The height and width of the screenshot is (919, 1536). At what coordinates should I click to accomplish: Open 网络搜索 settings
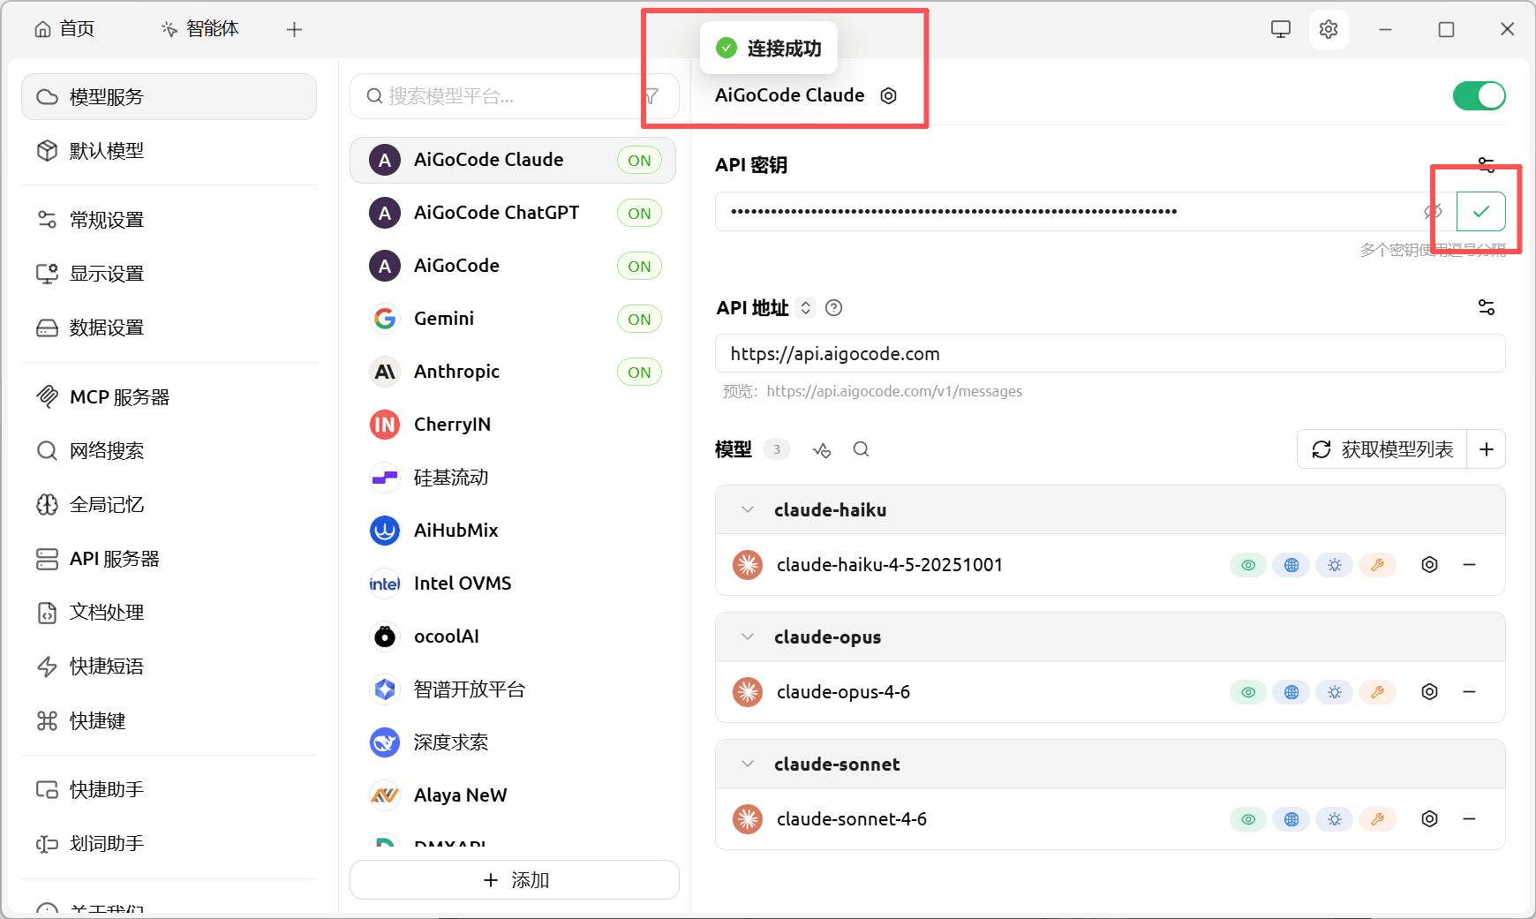(x=169, y=451)
